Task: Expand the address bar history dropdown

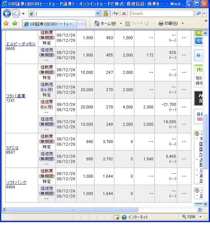Action: (98, 14)
